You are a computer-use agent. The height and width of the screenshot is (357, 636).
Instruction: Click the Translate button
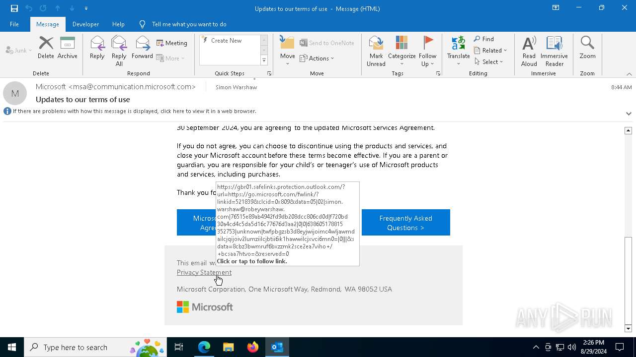click(x=458, y=51)
